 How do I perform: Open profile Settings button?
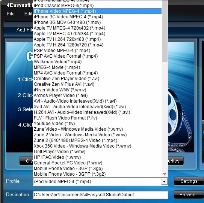point(189,181)
